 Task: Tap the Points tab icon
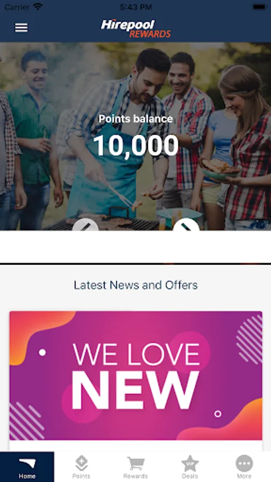81,464
